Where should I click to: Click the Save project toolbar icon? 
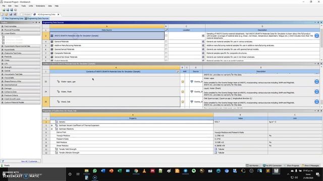[11, 15]
